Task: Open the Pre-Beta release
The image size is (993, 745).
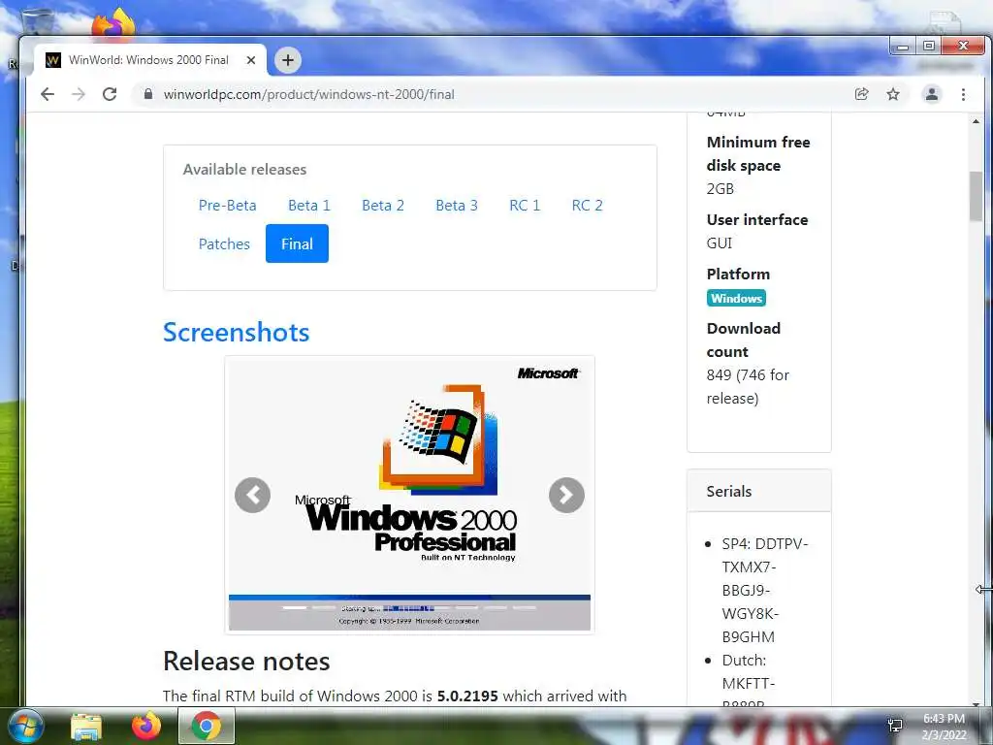Action: 227,206
